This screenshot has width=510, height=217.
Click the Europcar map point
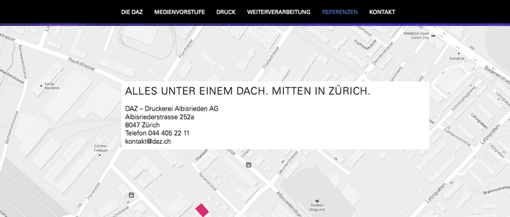458,53
